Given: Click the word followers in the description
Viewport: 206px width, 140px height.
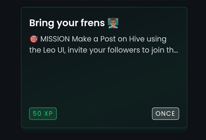Looking at the screenshot, I should pyautogui.click(x=124, y=50).
